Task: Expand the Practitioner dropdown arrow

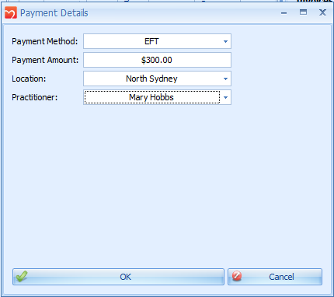Action: (x=225, y=97)
